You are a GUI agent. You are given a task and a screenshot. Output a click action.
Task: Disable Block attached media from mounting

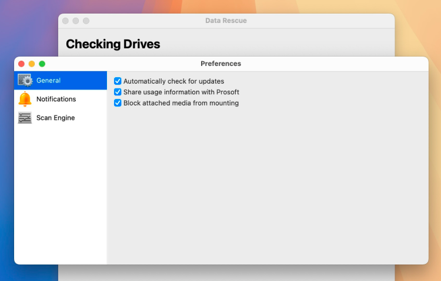click(118, 103)
